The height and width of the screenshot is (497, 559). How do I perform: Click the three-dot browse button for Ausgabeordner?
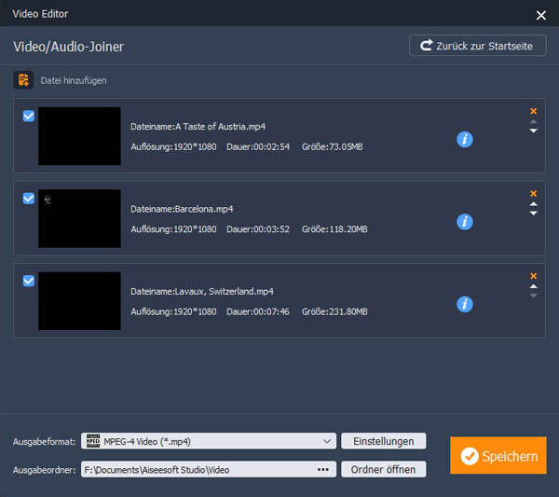point(322,469)
